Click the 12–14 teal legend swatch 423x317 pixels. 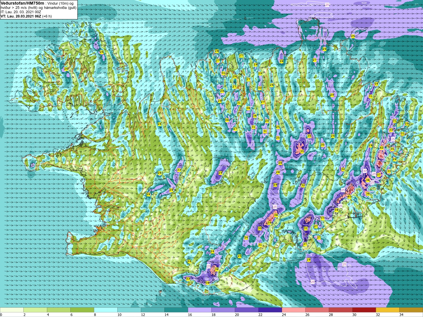[153, 310]
